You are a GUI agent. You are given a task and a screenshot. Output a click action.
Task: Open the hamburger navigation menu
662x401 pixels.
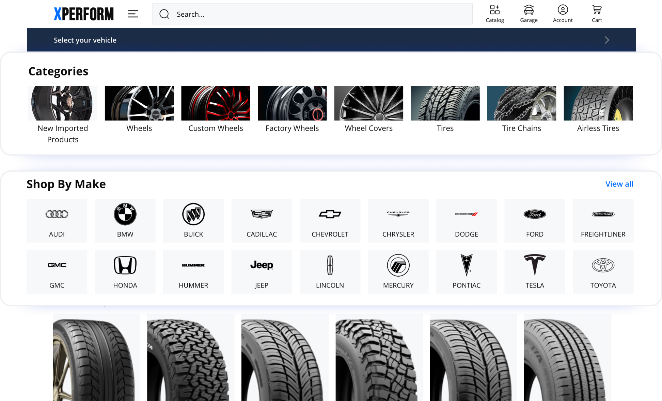coord(133,14)
